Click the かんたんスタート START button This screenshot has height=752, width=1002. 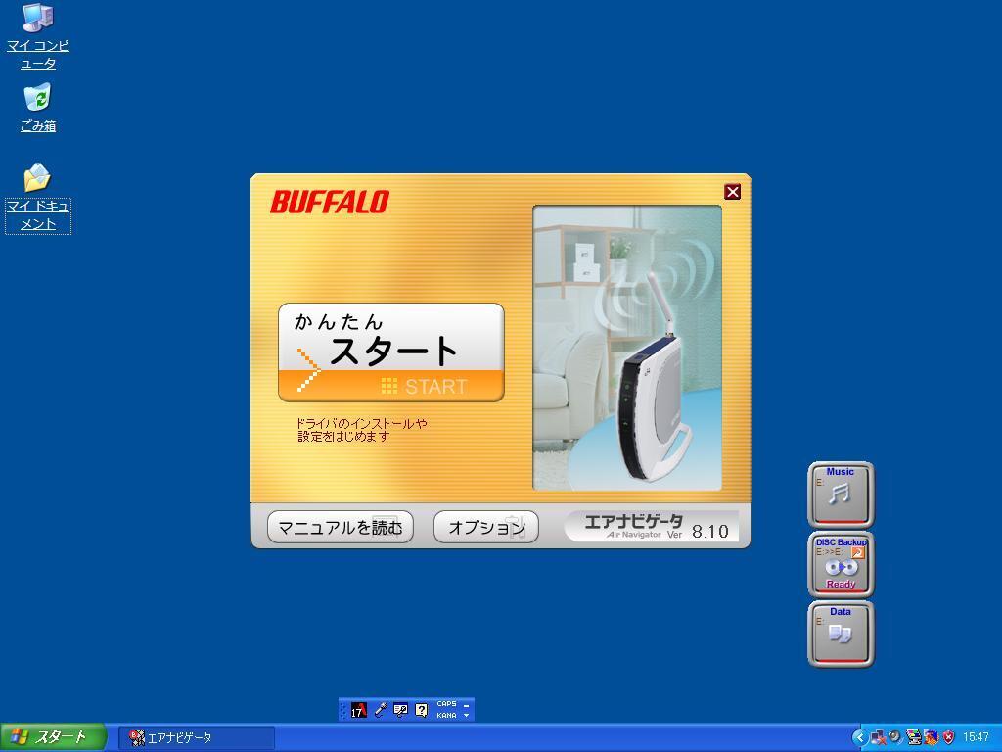pyautogui.click(x=390, y=352)
